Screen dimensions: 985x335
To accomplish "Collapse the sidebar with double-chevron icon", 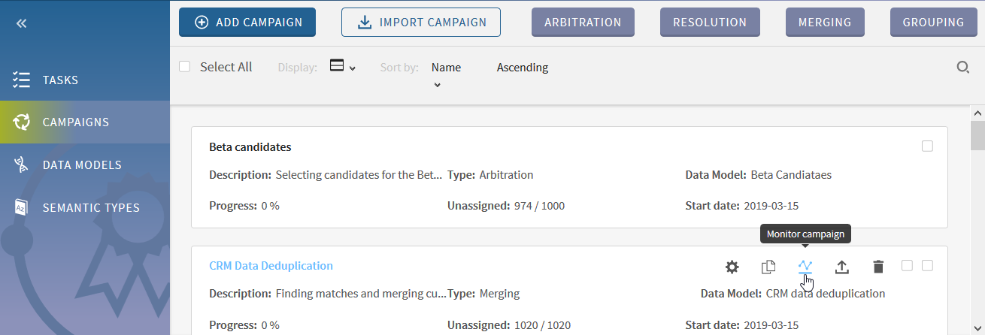I will (x=21, y=23).
